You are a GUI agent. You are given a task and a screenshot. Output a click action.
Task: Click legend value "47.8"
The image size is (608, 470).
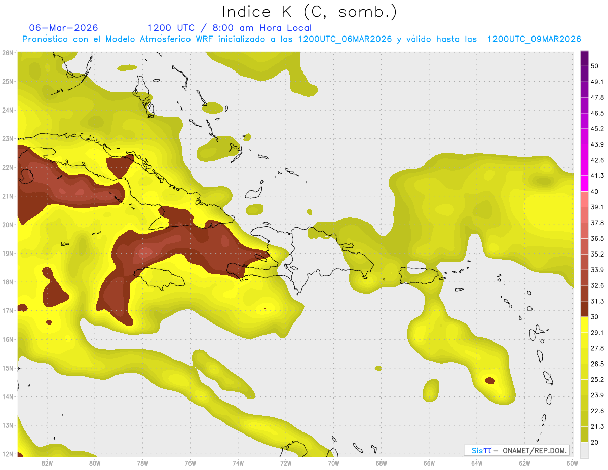point(597,97)
